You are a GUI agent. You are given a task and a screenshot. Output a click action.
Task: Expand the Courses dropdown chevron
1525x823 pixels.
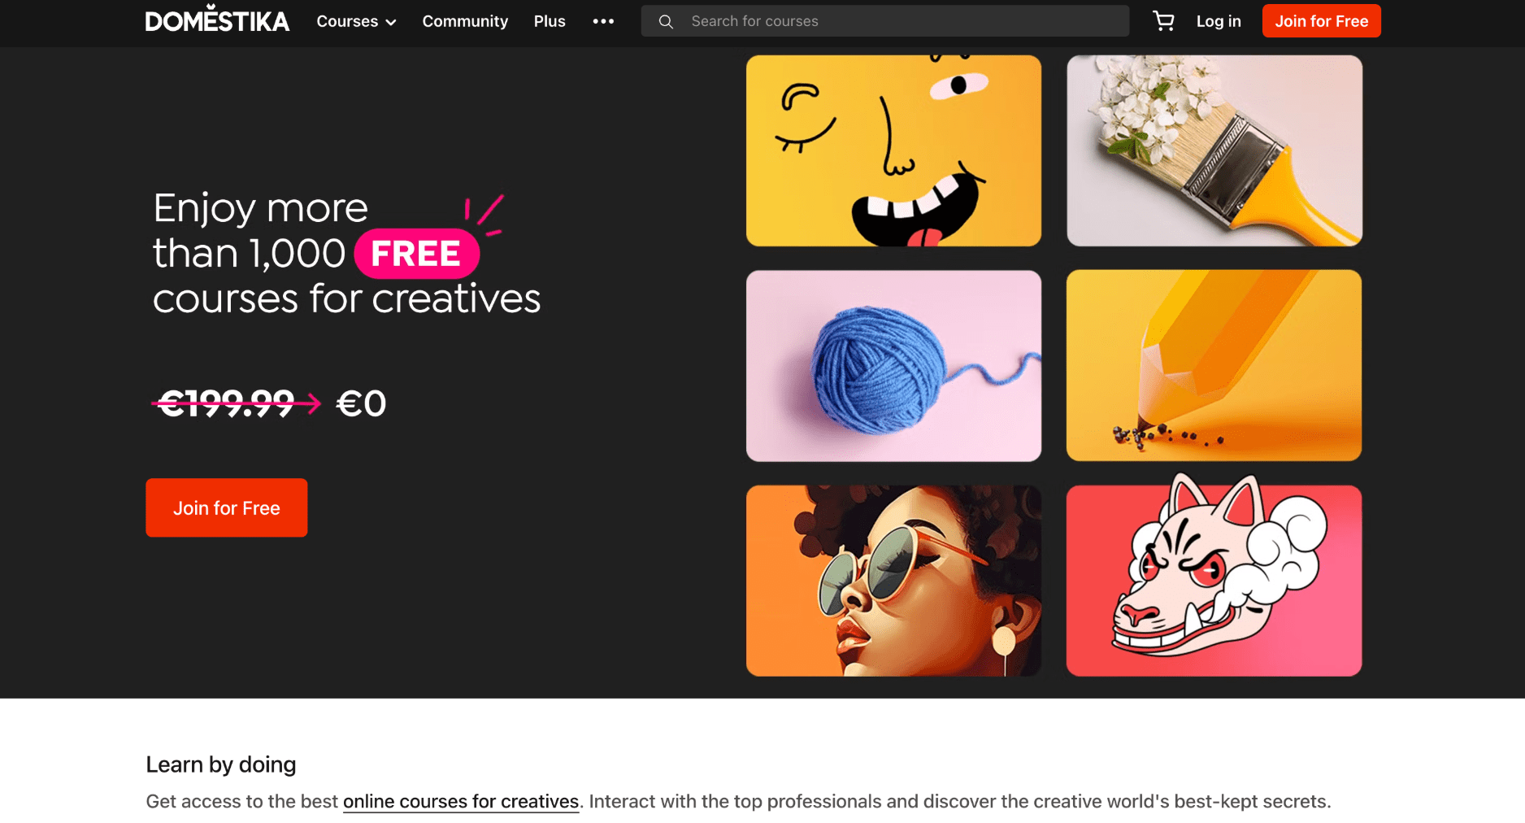pos(391,23)
